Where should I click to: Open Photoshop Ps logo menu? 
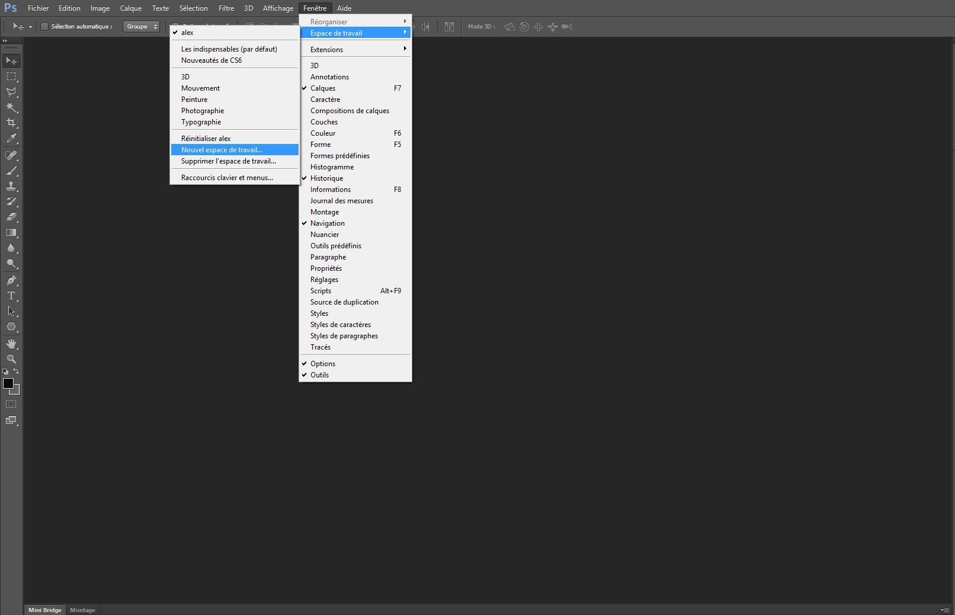click(x=11, y=8)
